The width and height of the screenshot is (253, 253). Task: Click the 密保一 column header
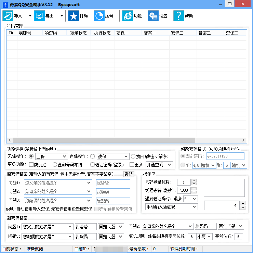click(x=128, y=33)
